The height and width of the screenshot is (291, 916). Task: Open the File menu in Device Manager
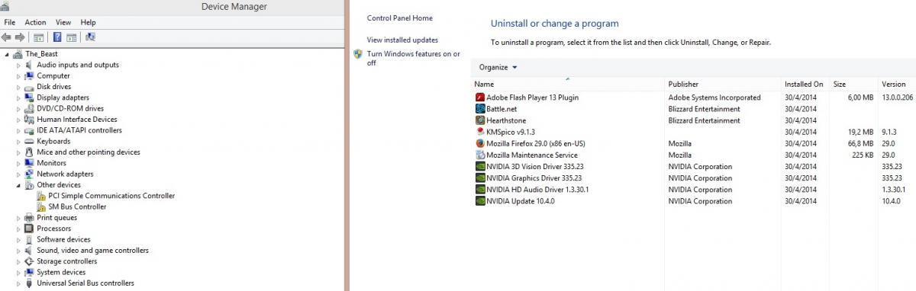click(x=10, y=23)
